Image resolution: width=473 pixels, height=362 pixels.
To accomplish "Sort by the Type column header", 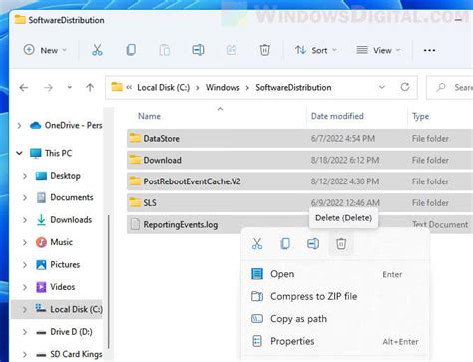I will (420, 116).
